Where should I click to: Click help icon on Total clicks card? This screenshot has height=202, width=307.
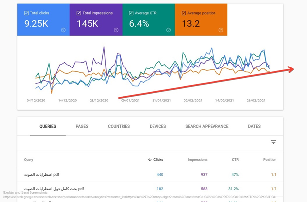[x=63, y=30]
